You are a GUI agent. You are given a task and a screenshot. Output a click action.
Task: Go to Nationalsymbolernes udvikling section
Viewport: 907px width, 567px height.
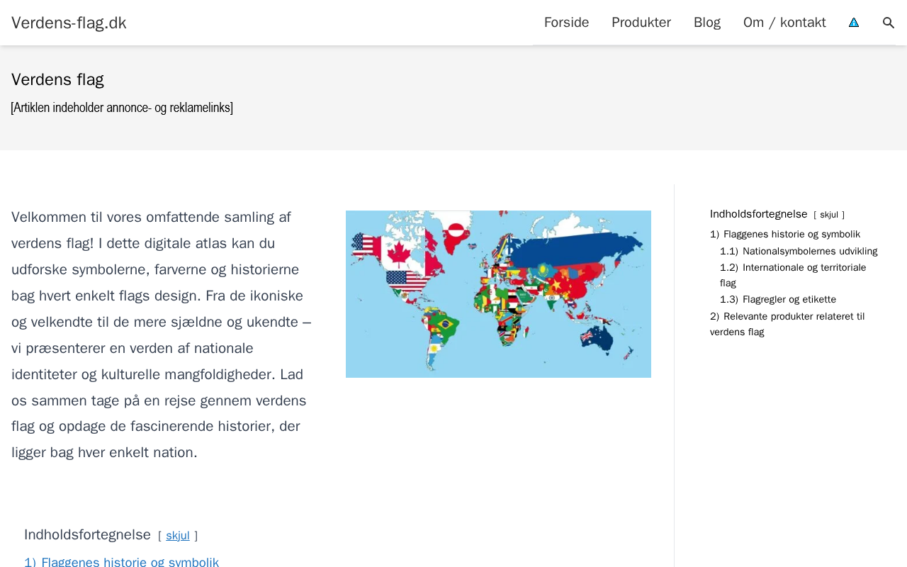coord(810,252)
